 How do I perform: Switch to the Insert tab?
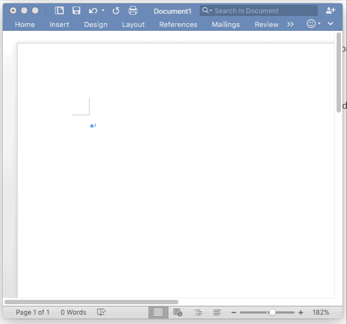59,24
